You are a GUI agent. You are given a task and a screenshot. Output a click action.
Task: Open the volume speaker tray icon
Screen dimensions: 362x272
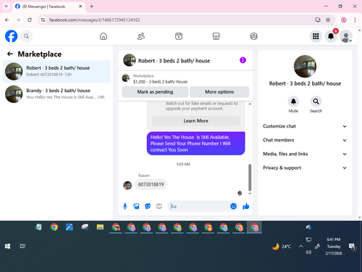click(x=308, y=252)
